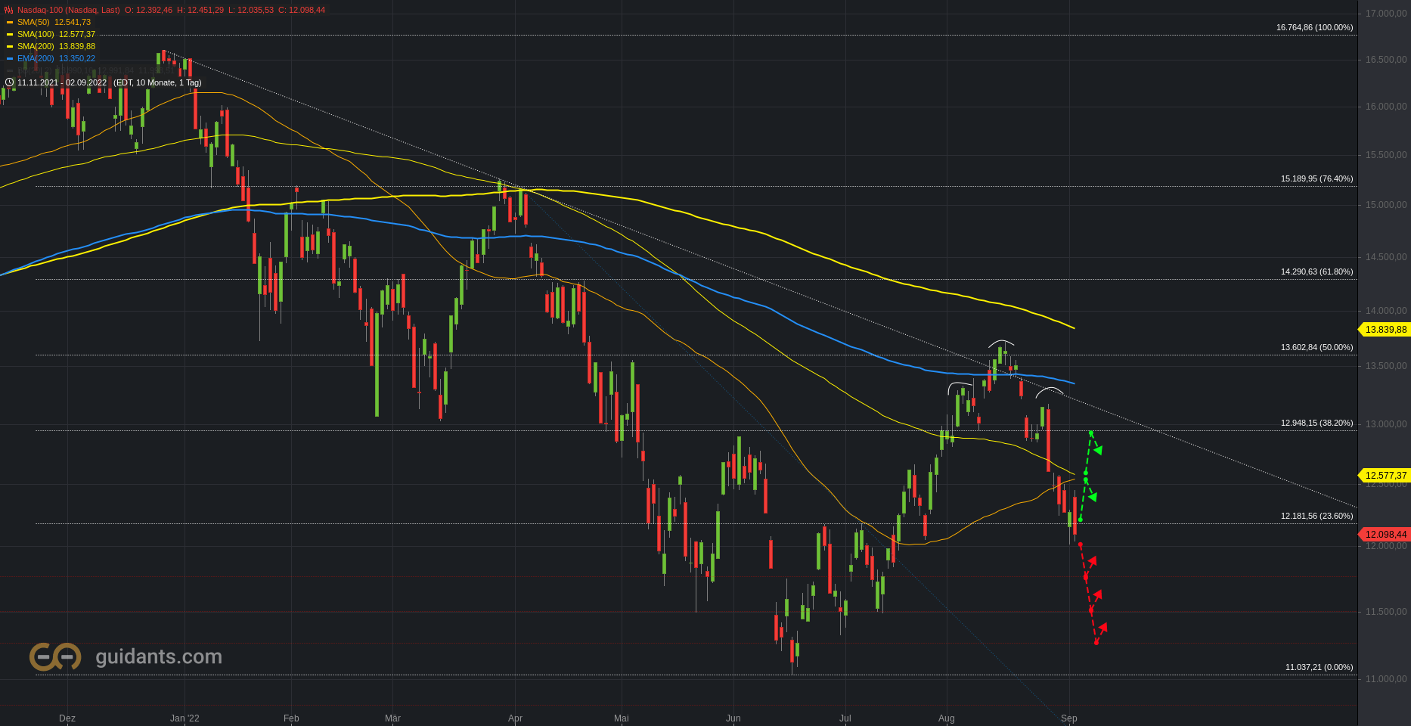
Task: Click the Apr label on the time axis
Action: click(x=515, y=718)
